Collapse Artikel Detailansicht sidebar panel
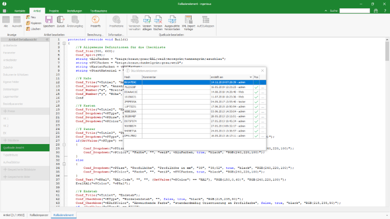The width and height of the screenshot is (390, 219). tap(47, 39)
